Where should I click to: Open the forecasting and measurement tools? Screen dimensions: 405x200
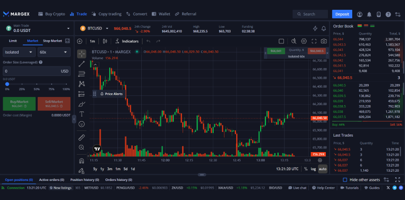point(82,94)
